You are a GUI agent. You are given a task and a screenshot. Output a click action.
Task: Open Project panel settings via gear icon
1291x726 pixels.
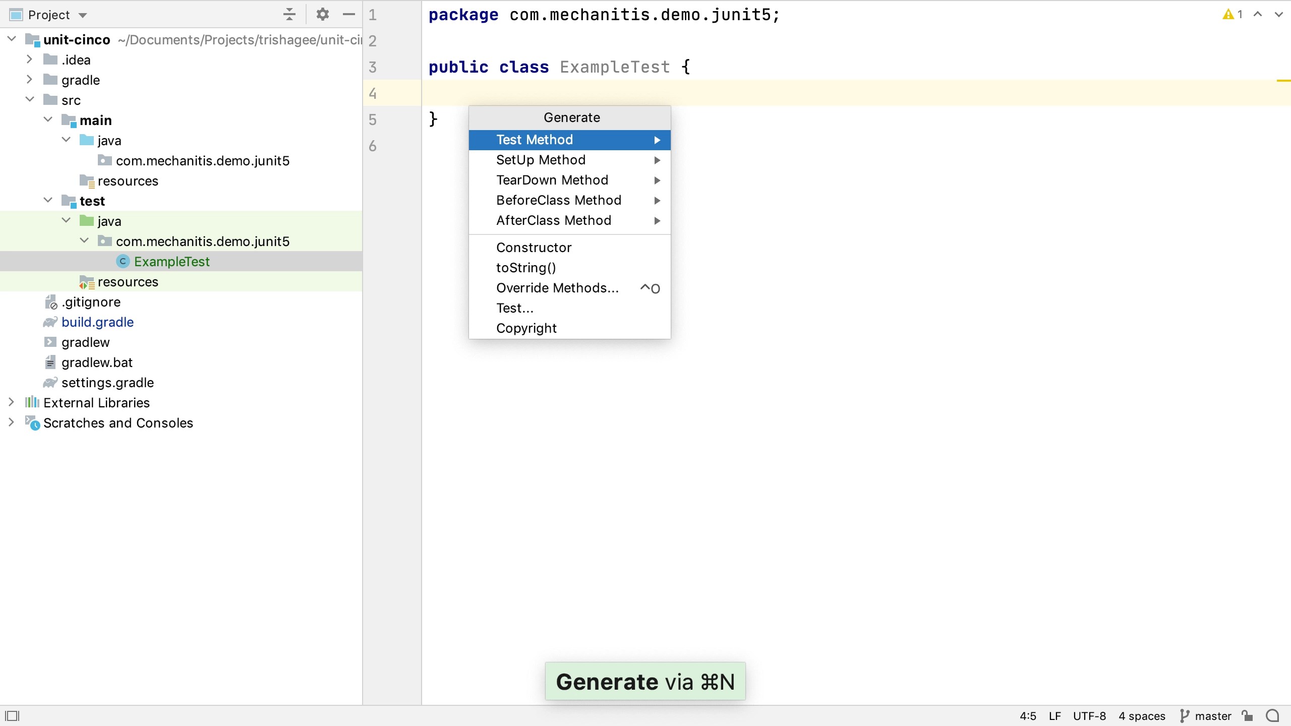323,14
